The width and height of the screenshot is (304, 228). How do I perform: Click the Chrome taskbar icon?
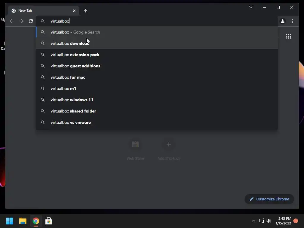[36, 221]
